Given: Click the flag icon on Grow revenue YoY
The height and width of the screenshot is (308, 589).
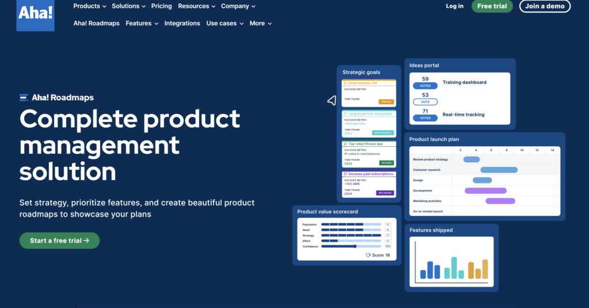Looking at the screenshot, I should [345, 83].
